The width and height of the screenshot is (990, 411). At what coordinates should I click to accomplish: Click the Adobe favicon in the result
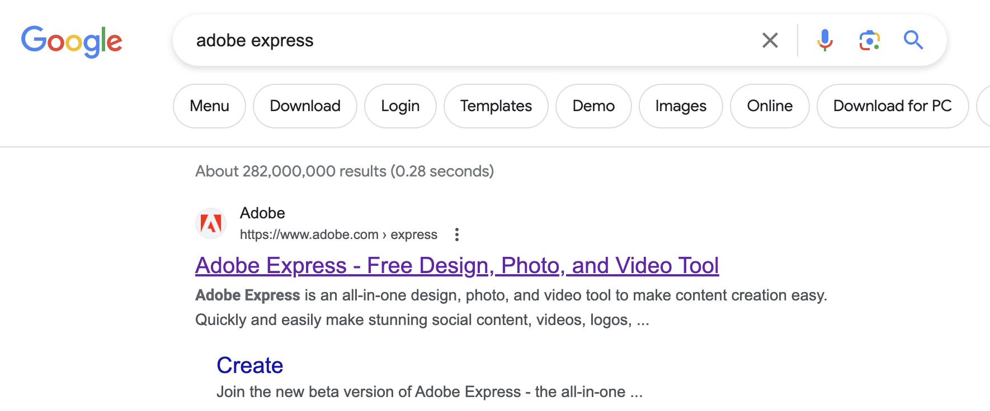click(x=211, y=223)
